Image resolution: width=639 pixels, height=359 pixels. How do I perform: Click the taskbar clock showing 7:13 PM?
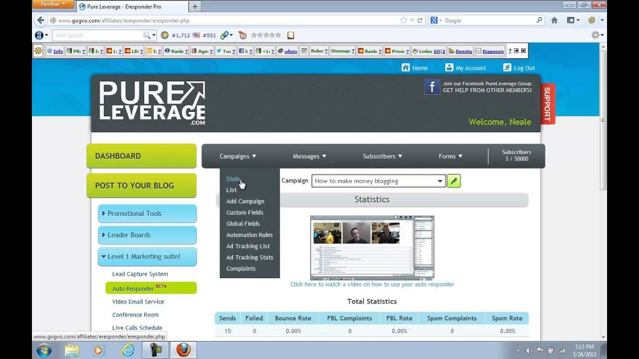[x=584, y=347]
